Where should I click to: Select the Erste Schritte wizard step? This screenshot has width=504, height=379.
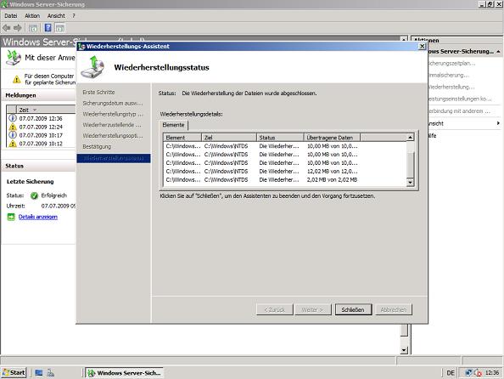(98, 92)
